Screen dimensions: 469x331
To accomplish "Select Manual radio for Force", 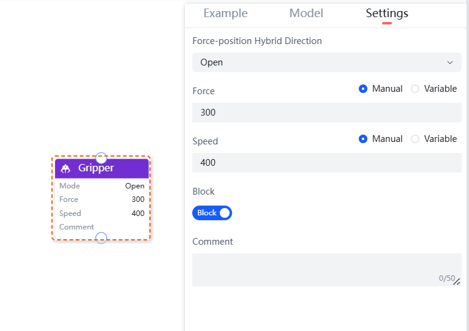I will click(x=363, y=89).
